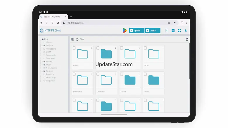Select Notifications in sidebar tree

[51, 68]
